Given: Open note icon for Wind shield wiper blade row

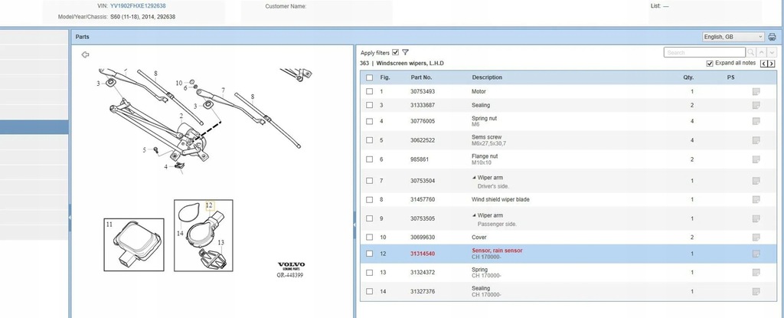Looking at the screenshot, I should (756, 200).
